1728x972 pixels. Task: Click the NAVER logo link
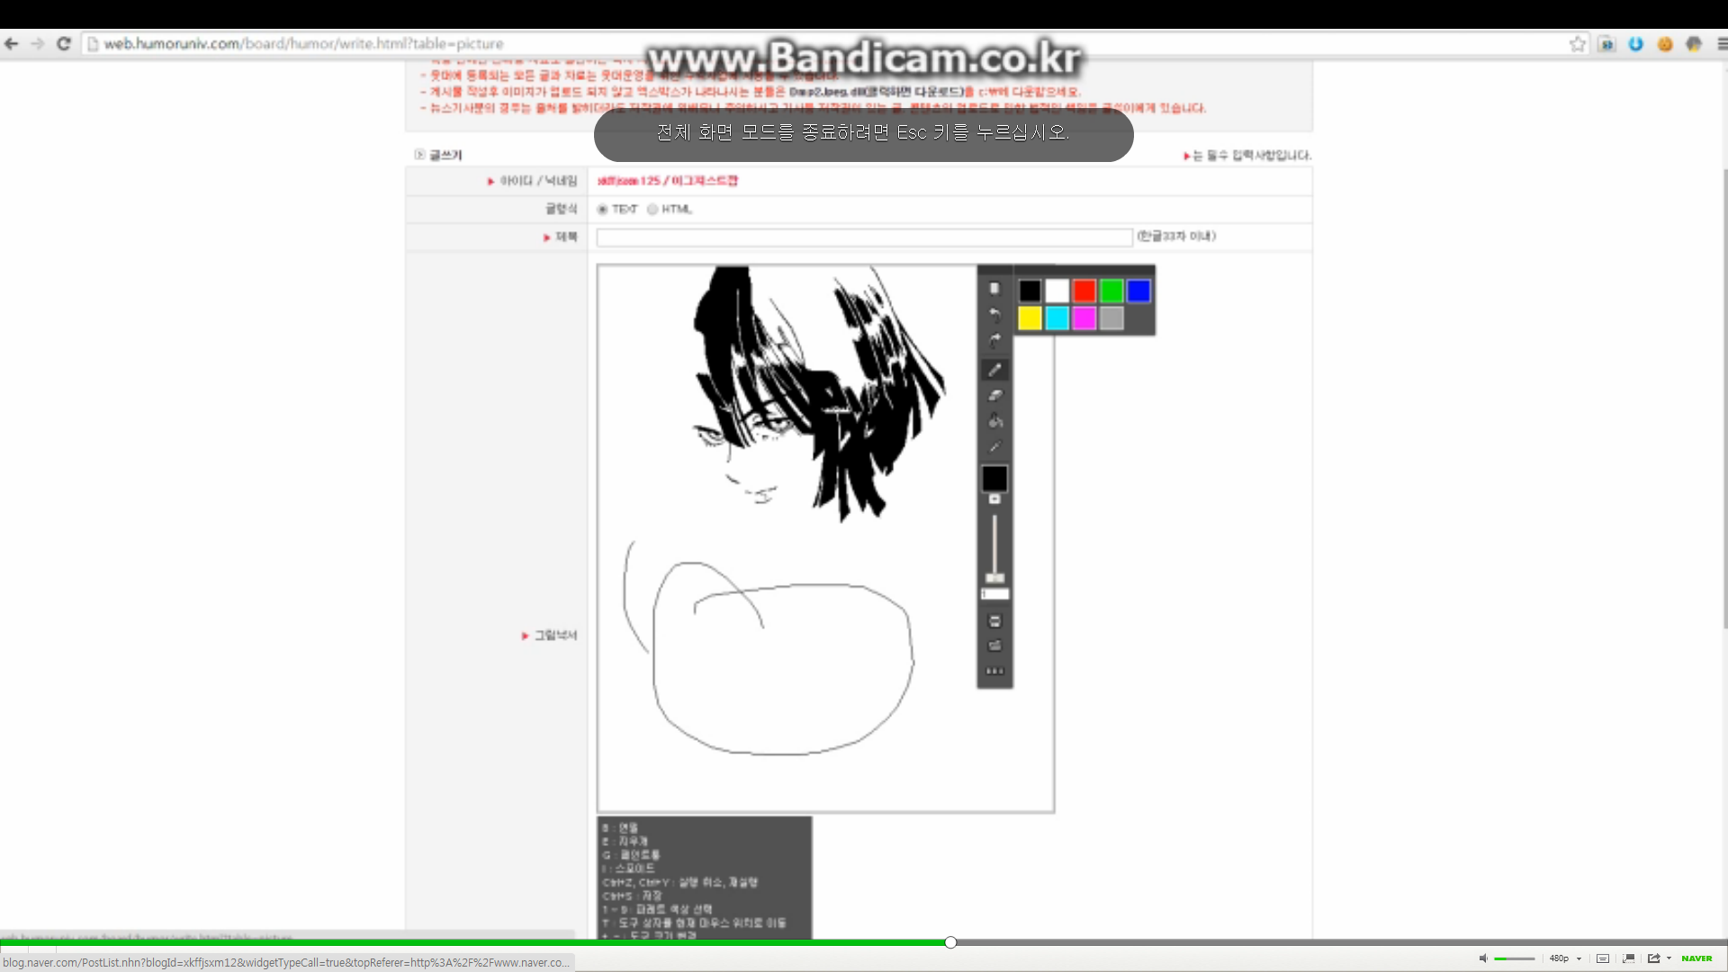pyautogui.click(x=1696, y=958)
